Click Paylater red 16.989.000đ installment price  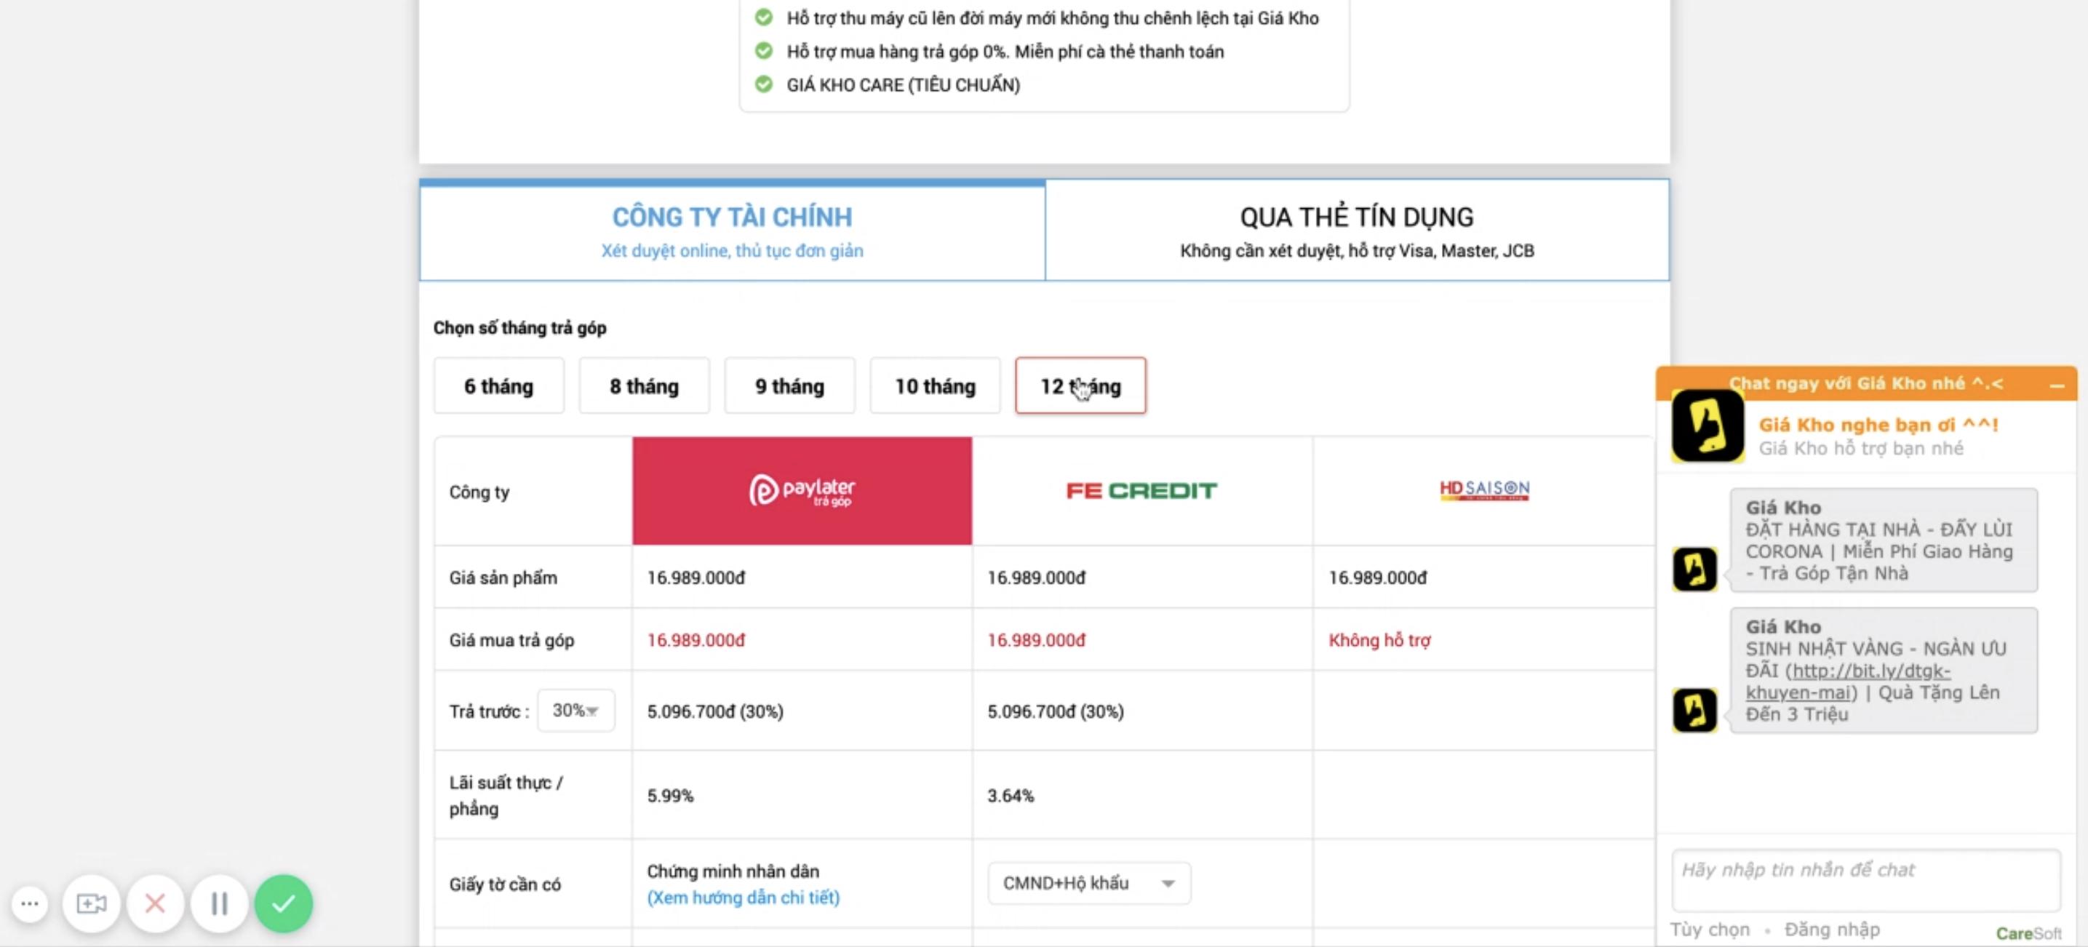696,640
